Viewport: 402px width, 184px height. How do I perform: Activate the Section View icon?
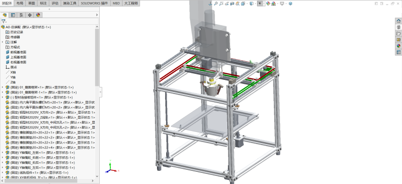click(232, 4)
